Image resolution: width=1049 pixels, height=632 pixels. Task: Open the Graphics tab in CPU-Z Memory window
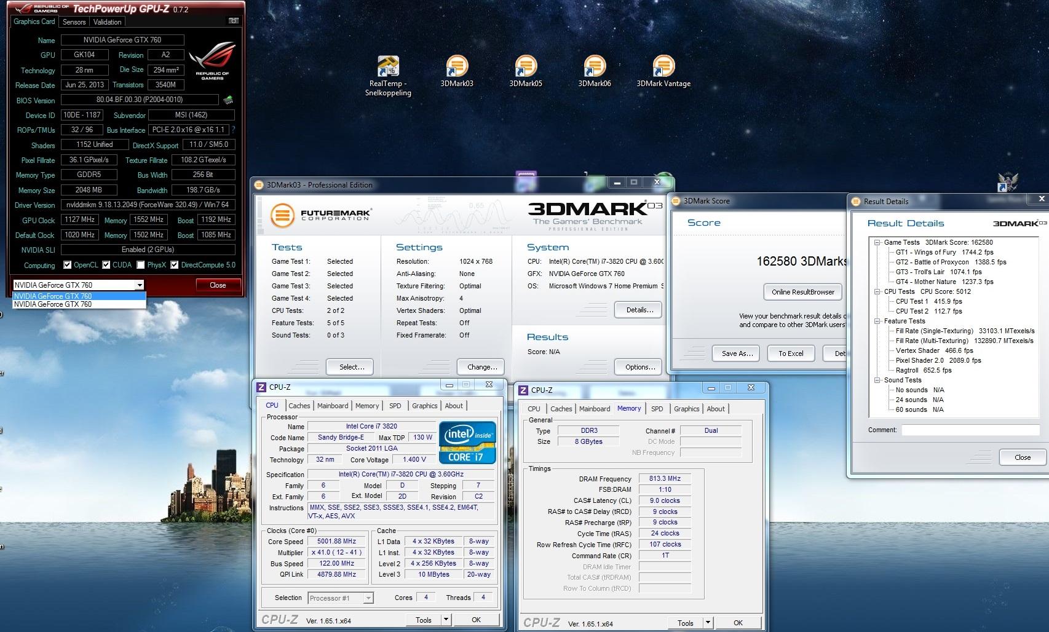pos(687,409)
